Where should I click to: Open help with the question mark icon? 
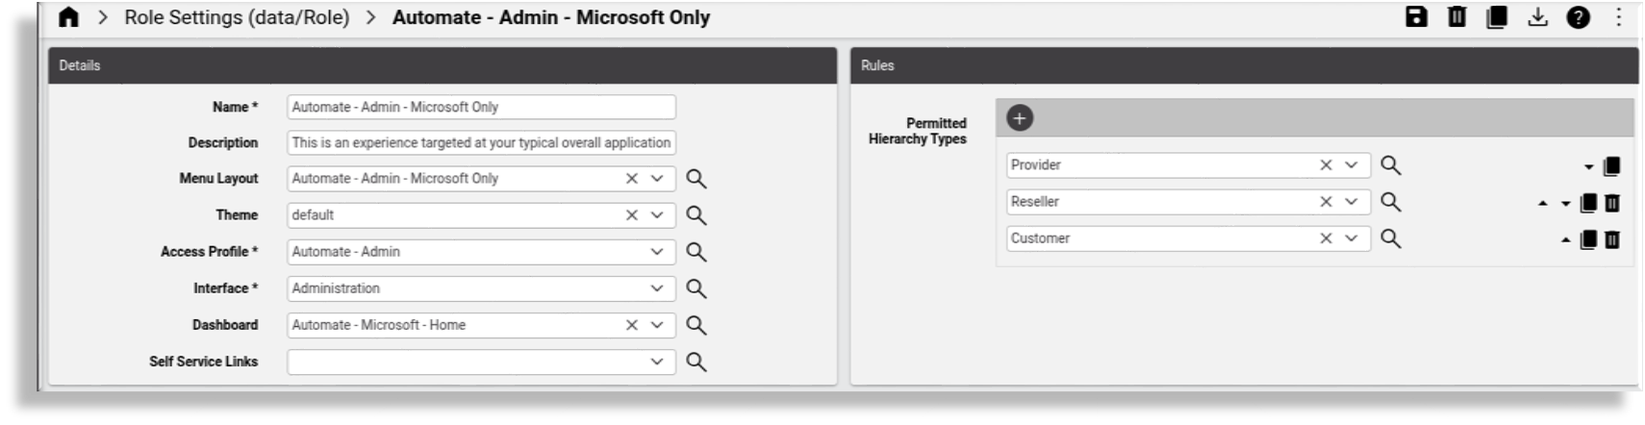point(1578,17)
